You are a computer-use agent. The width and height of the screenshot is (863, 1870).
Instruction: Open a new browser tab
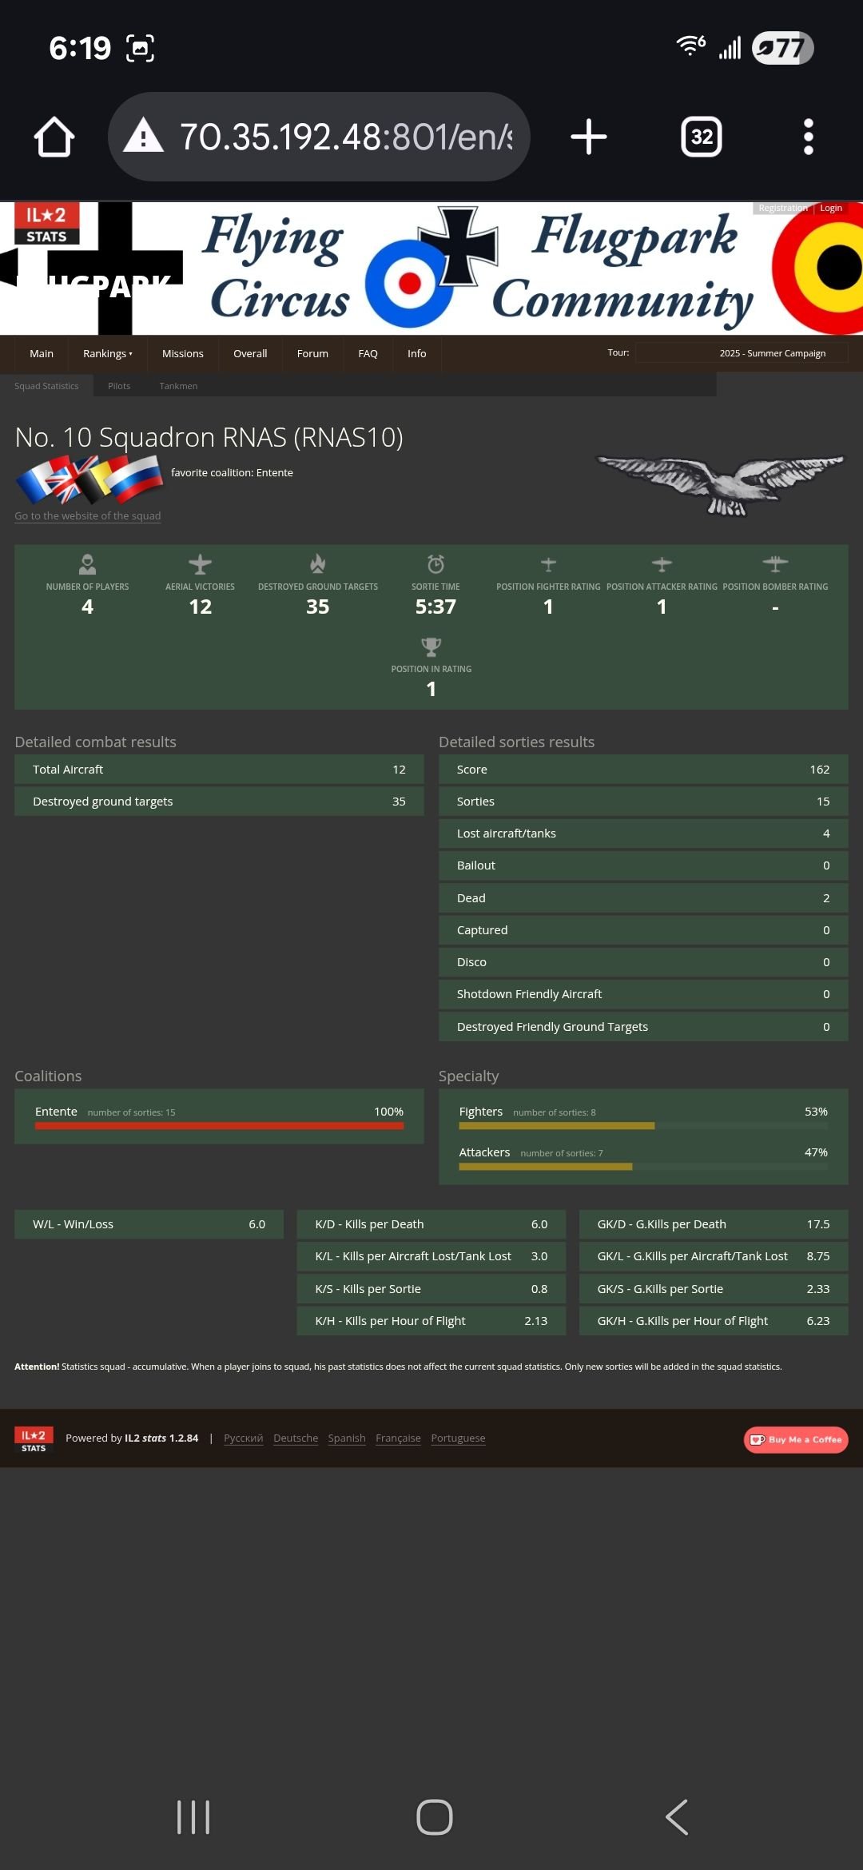click(589, 137)
